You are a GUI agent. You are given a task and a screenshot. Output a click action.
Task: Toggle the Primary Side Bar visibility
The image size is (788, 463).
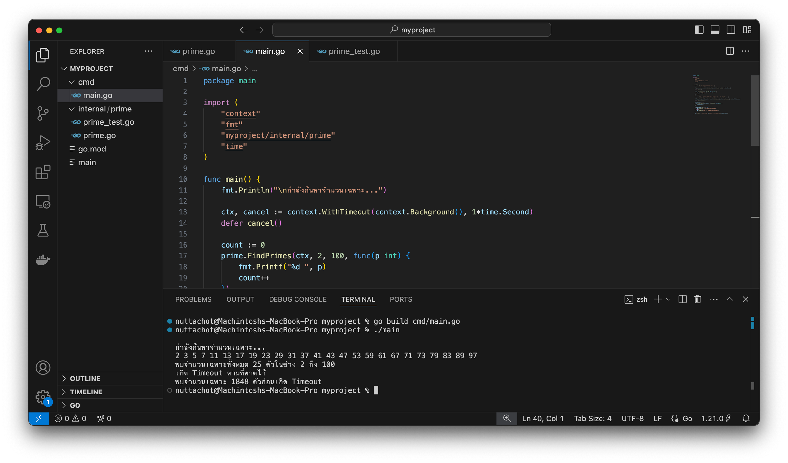tap(699, 30)
